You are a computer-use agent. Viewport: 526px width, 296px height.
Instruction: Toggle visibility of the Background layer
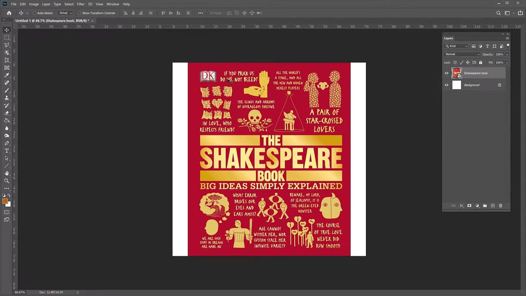coord(447,85)
